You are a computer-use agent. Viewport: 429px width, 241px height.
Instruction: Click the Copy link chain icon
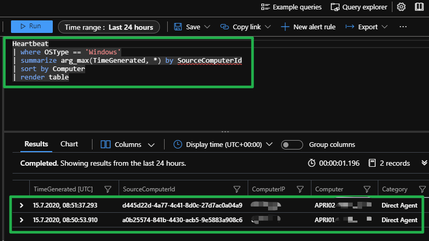click(225, 27)
